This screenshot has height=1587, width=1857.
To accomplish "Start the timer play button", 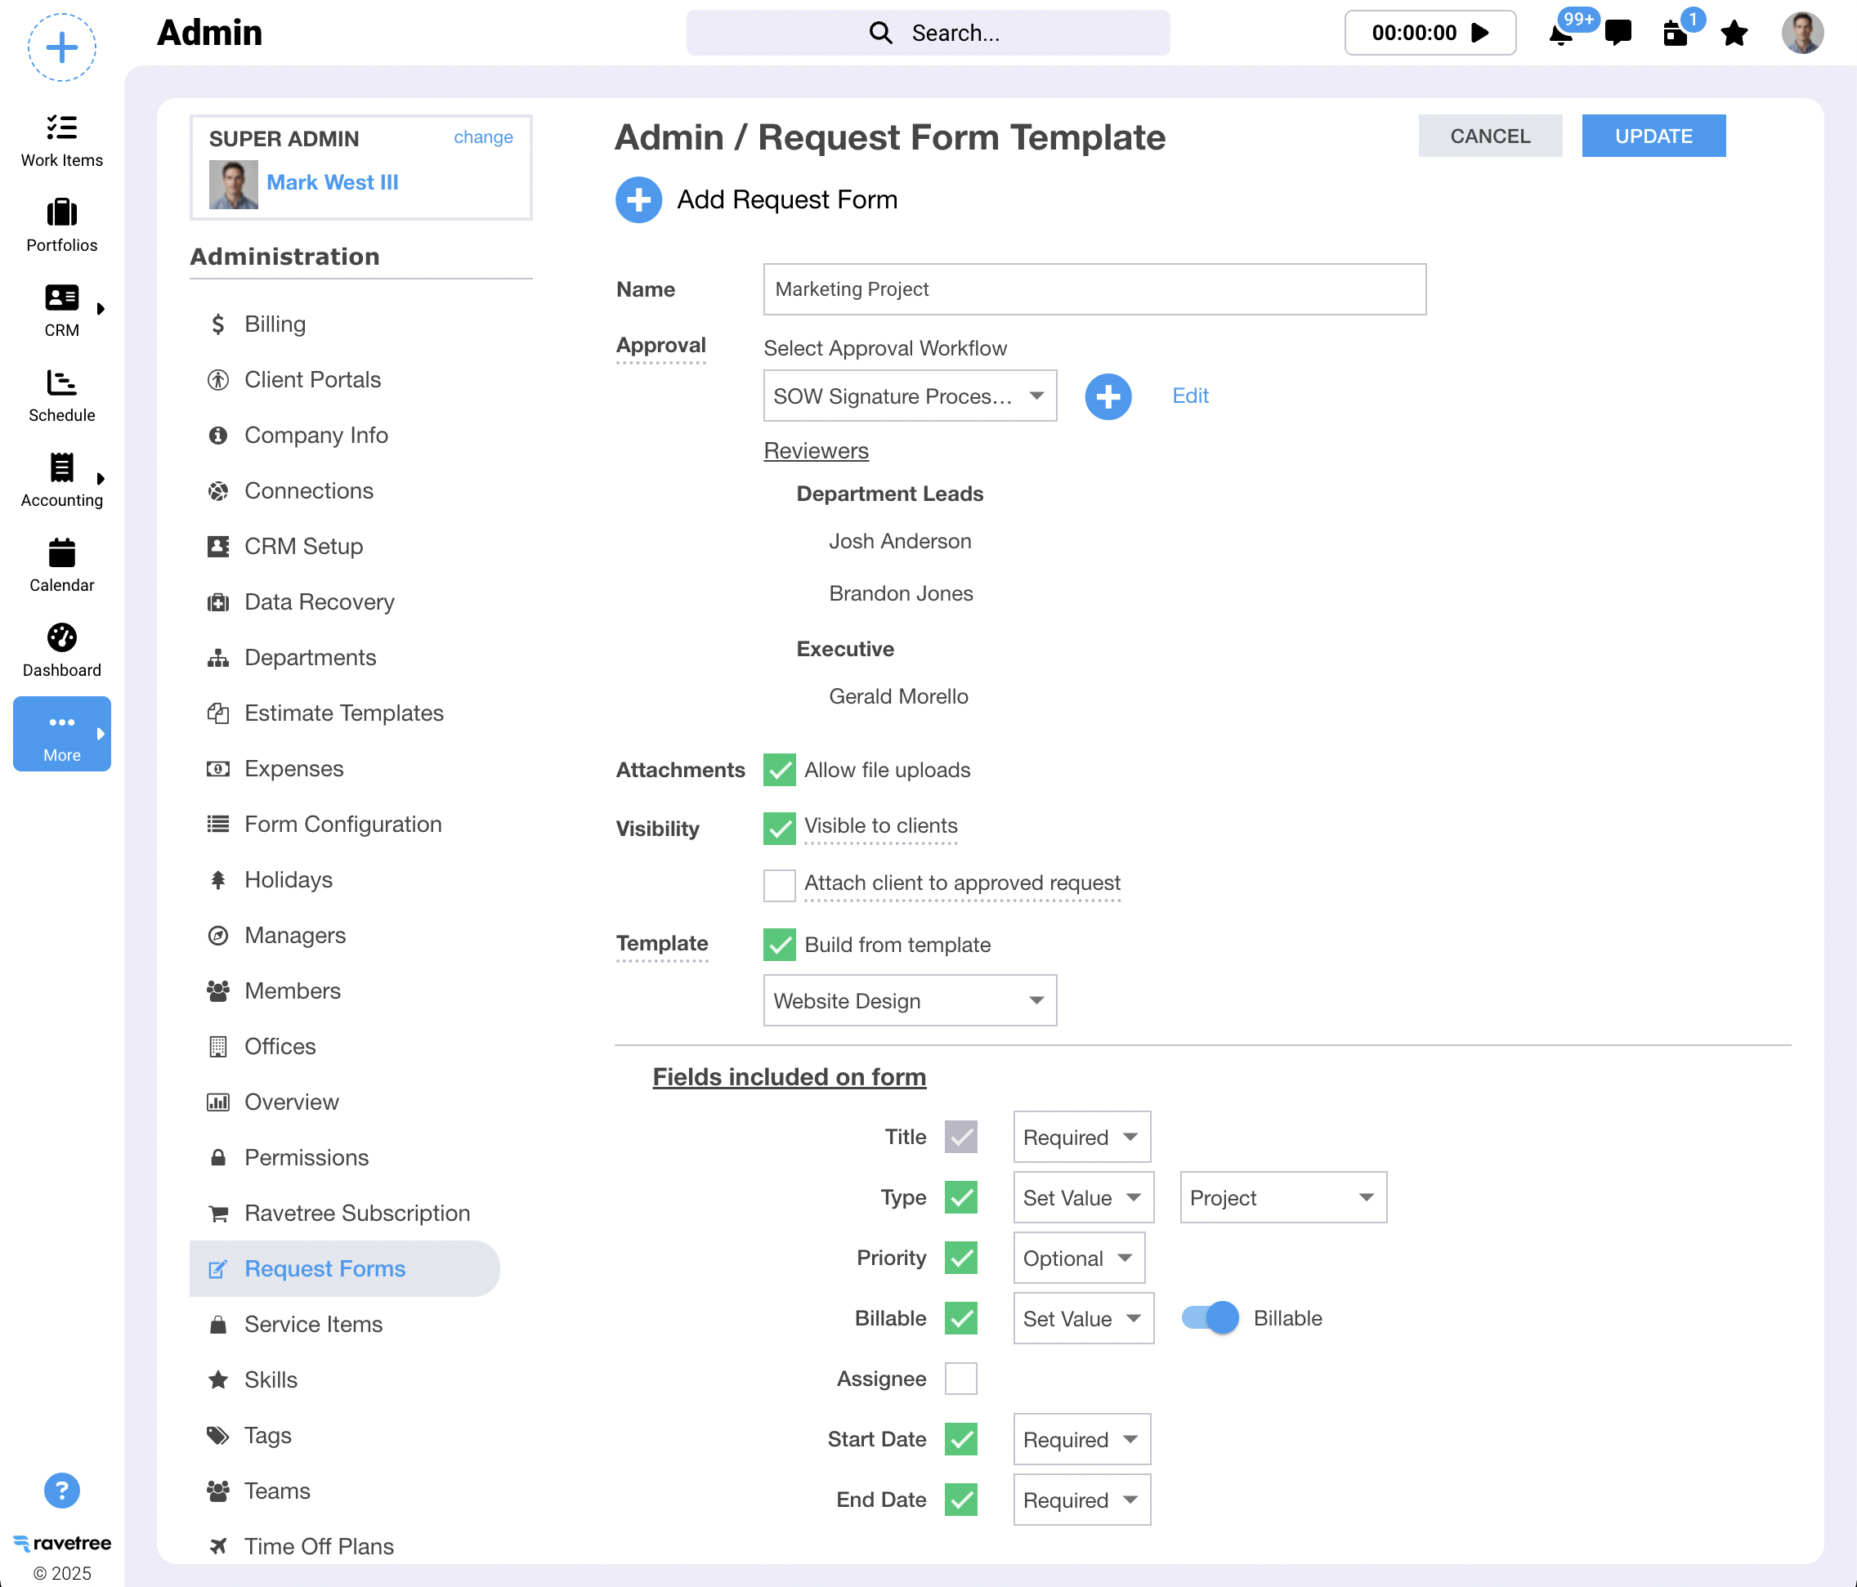I will 1480,34.
